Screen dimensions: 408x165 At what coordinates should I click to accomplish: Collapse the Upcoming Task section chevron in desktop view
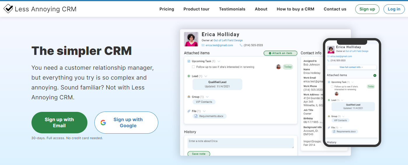219,61
